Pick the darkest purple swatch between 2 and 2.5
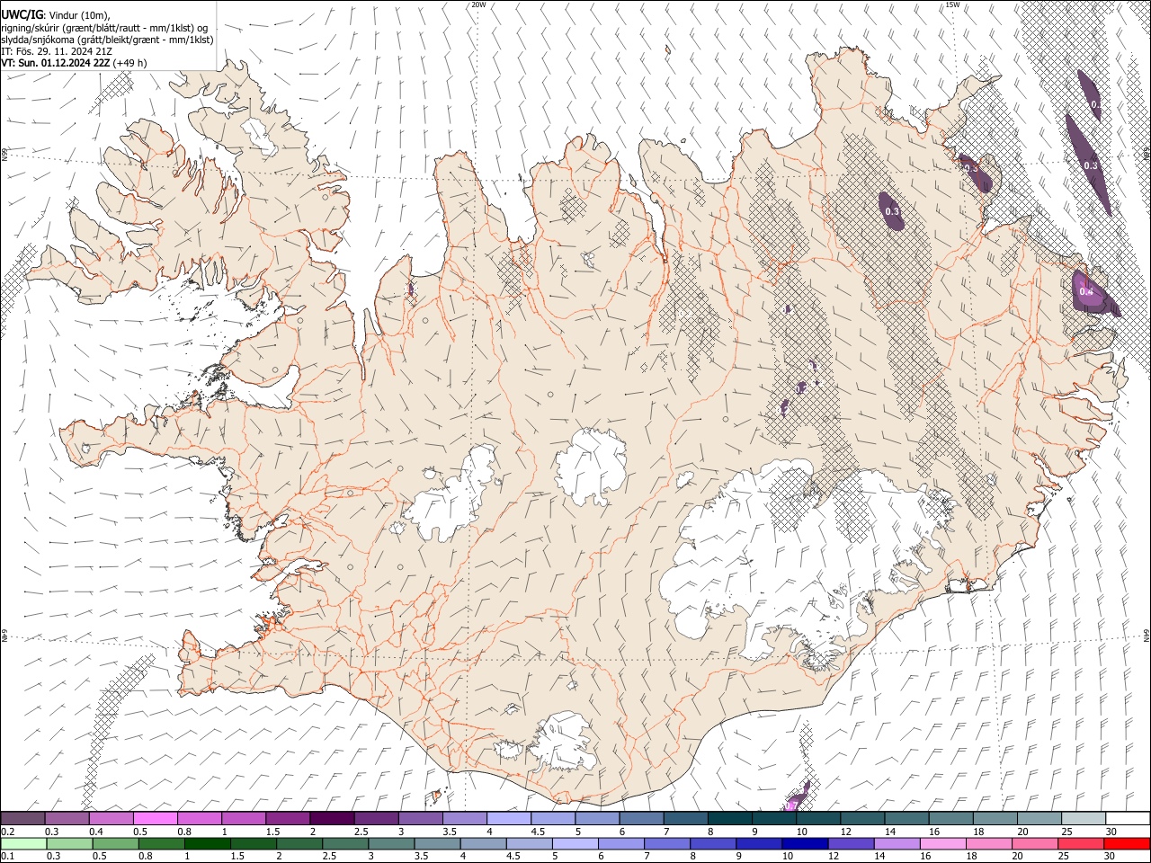 click(331, 818)
